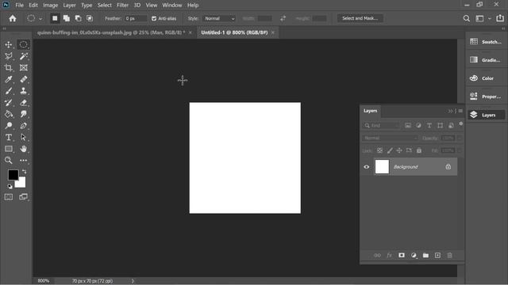Toggle lock all
508x285 pixels.
pyautogui.click(x=419, y=150)
